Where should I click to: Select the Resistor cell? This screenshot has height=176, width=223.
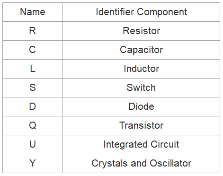141,31
